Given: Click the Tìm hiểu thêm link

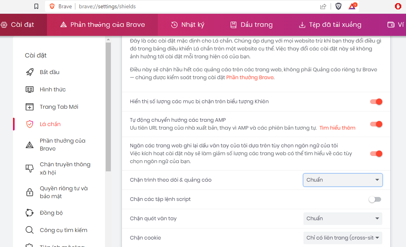Looking at the screenshot, I should click(x=337, y=128).
